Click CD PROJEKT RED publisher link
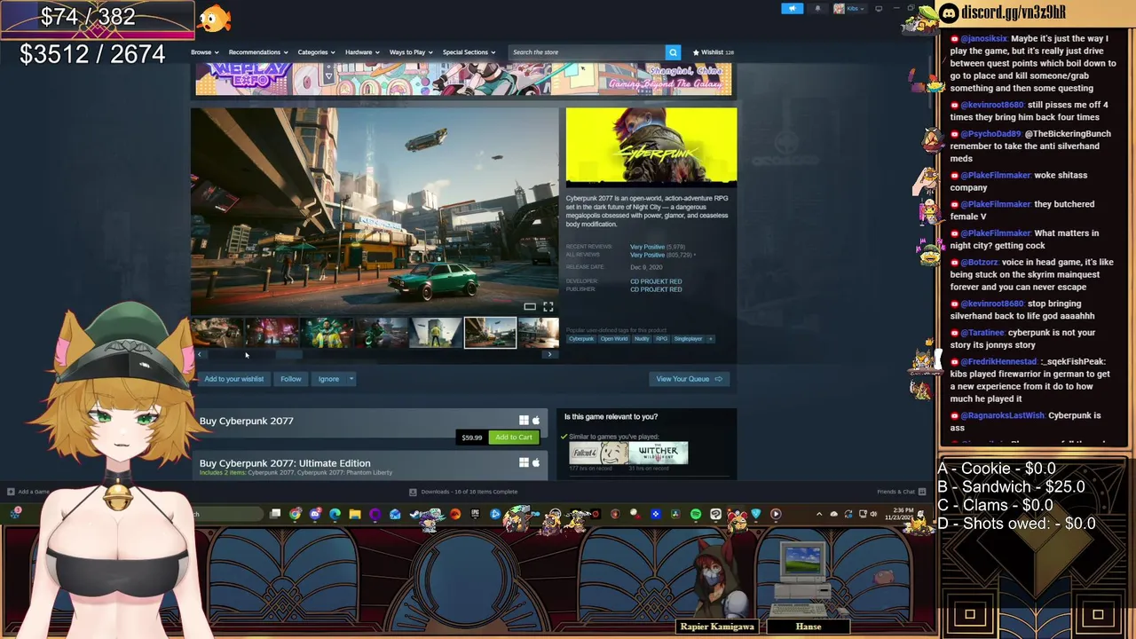This screenshot has height=639, width=1136. pos(656,289)
